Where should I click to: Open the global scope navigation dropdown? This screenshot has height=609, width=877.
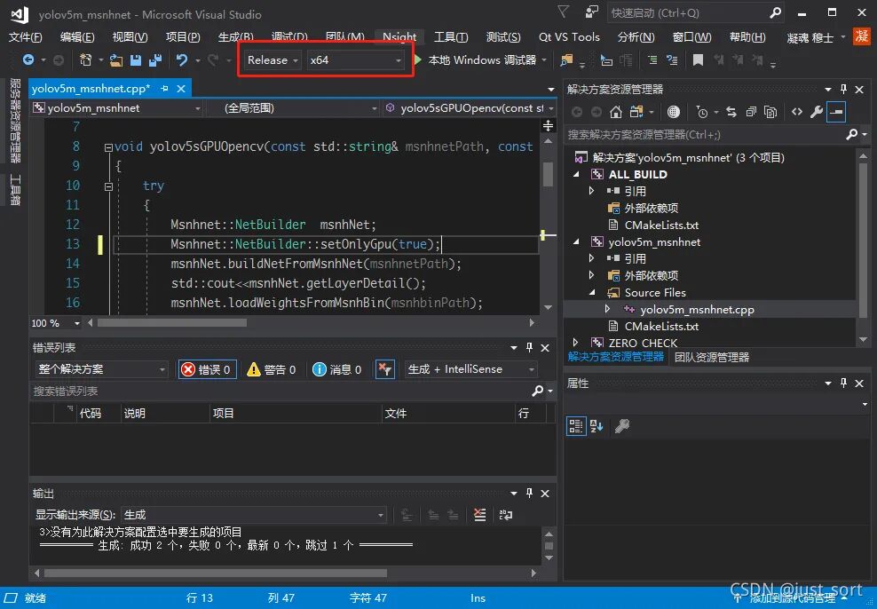coord(294,108)
